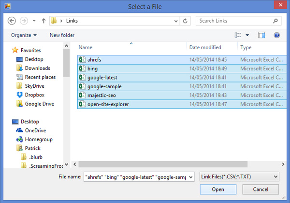Click the Excel icon next to open-site-explorer
This screenshot has height=203, width=290.
pyautogui.click(x=82, y=104)
